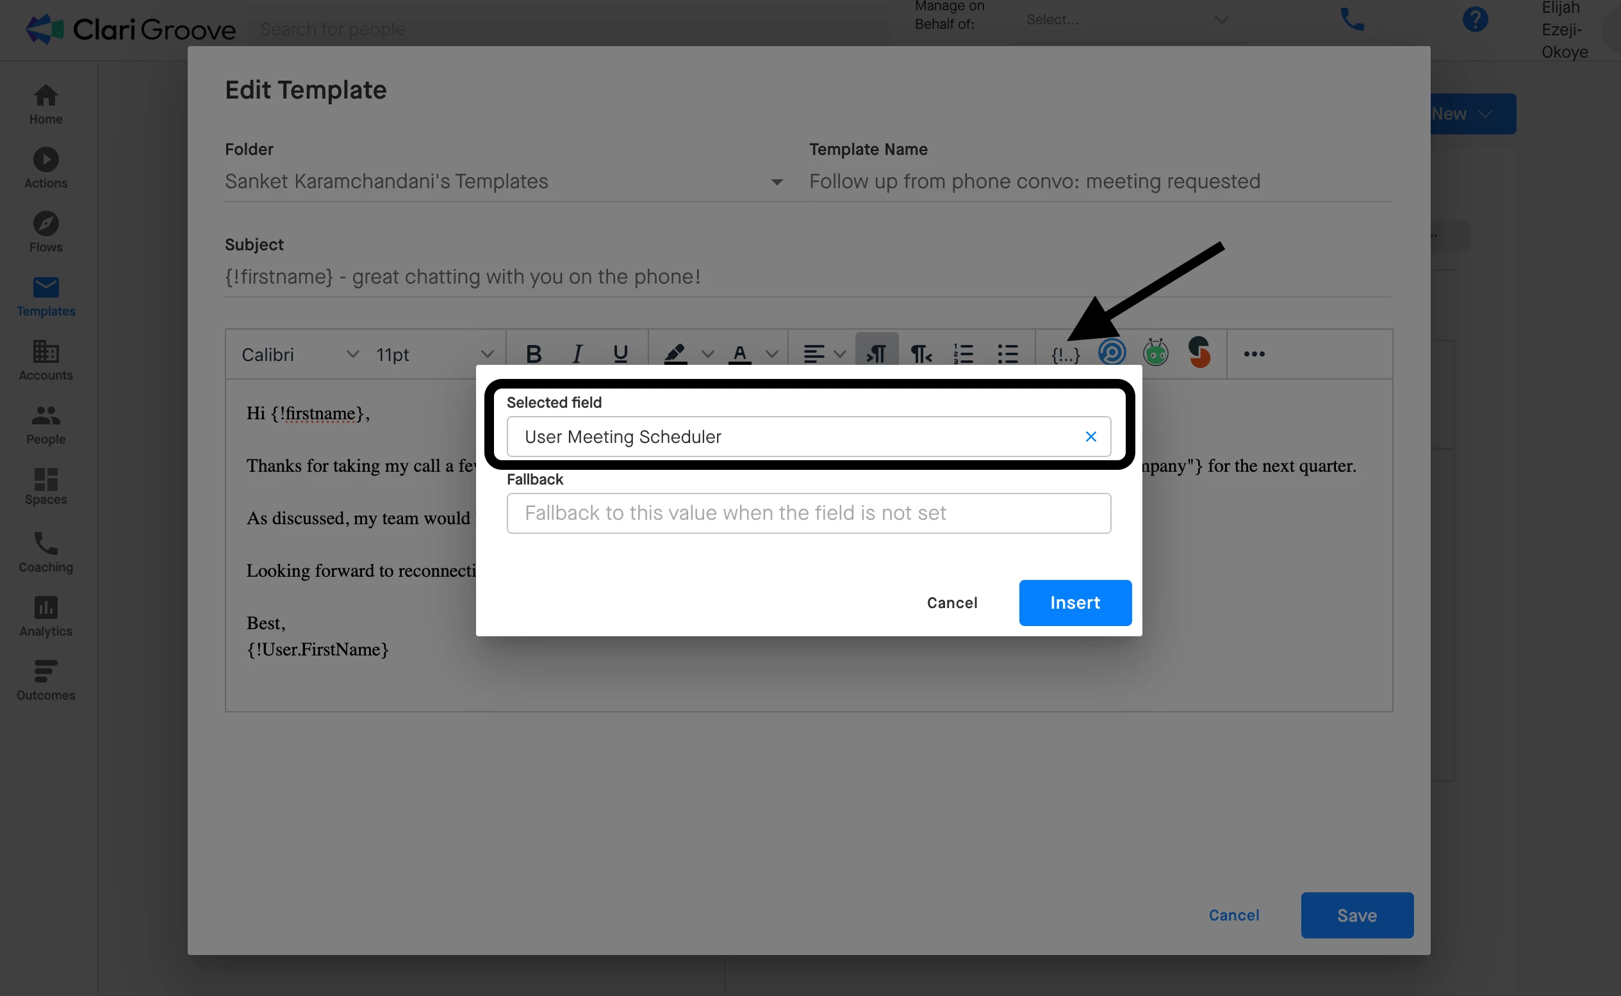The height and width of the screenshot is (996, 1621).
Task: Toggle left-to-right paragraph direction
Action: [876, 354]
